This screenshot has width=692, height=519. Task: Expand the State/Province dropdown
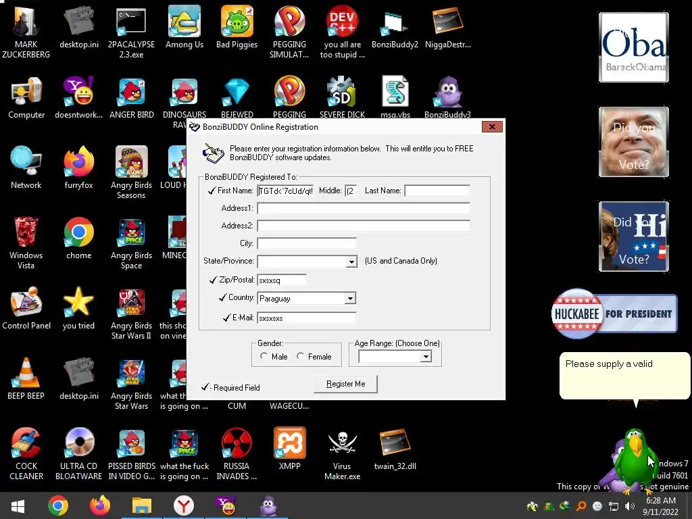[351, 262]
